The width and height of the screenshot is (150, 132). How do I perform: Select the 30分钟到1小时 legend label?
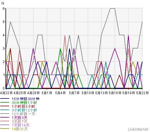click(x=24, y=103)
